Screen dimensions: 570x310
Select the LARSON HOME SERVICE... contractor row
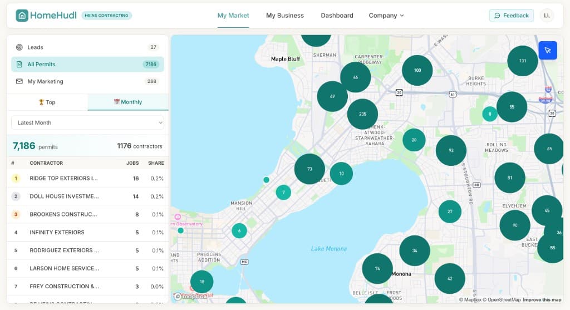87,269
